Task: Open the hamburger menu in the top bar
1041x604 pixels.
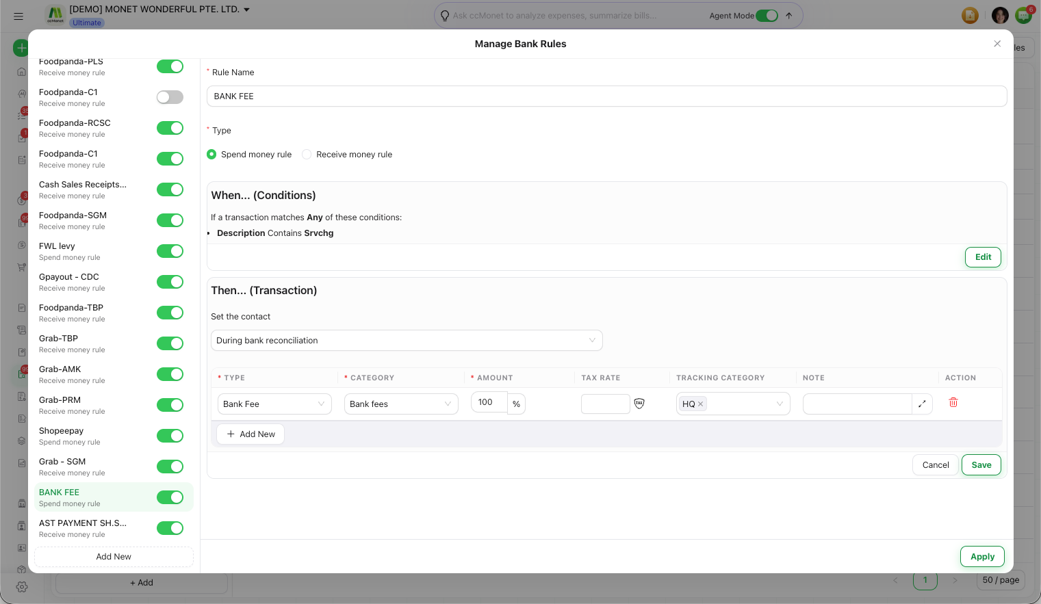Action: click(x=18, y=16)
